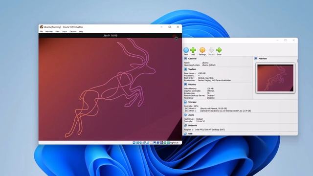Open Settings via the orange gear icon
313x176 pixels.
click(x=202, y=50)
